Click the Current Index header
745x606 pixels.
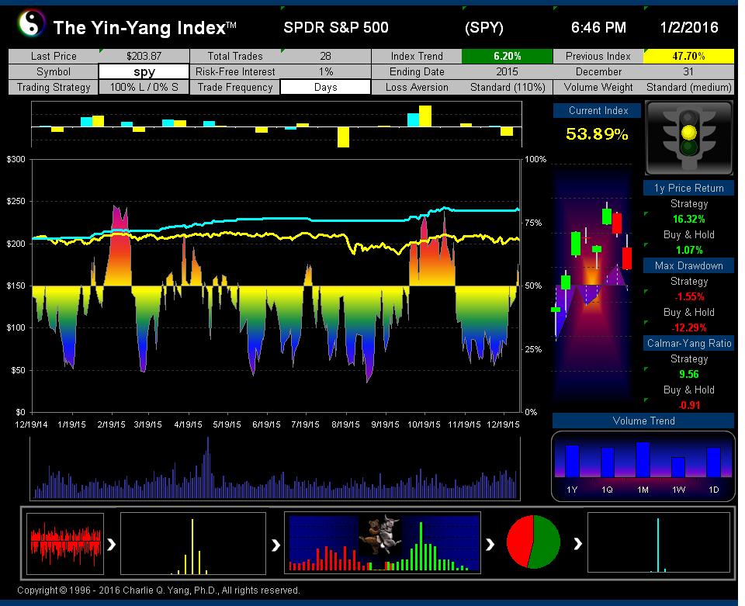click(x=598, y=111)
